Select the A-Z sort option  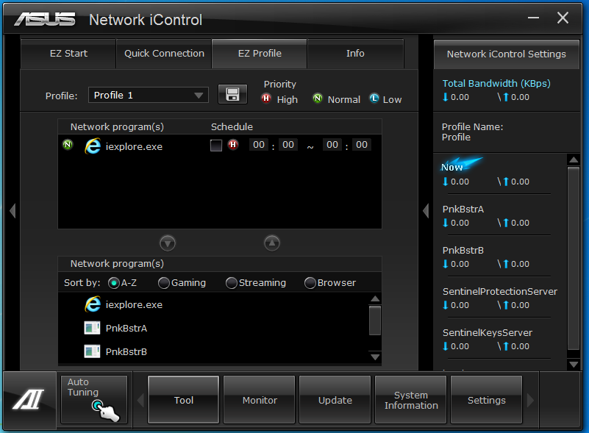point(114,283)
